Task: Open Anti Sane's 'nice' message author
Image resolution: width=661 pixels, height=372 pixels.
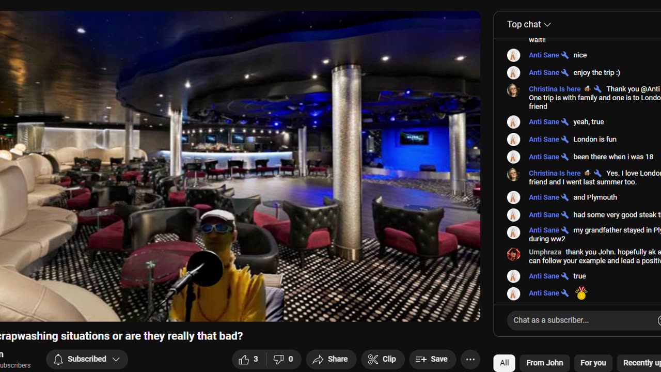Action: (544, 55)
